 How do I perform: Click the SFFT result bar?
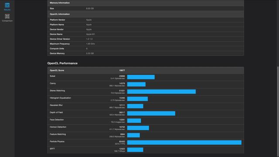(x=135, y=150)
